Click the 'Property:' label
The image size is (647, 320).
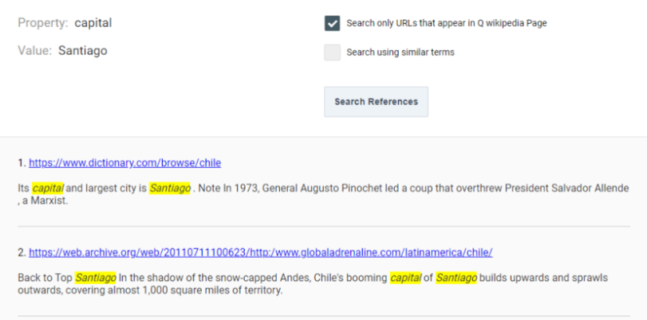tap(43, 23)
